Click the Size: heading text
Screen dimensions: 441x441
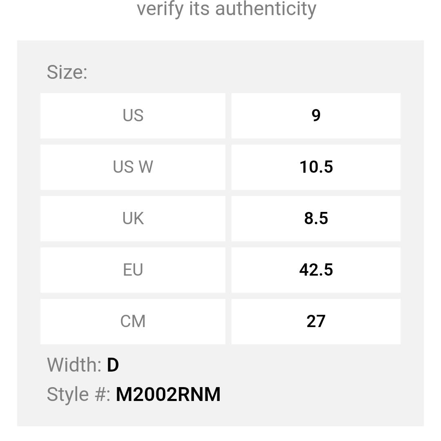[67, 72]
